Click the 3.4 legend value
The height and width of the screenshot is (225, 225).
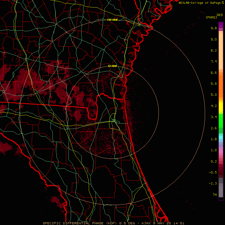click(x=214, y=117)
